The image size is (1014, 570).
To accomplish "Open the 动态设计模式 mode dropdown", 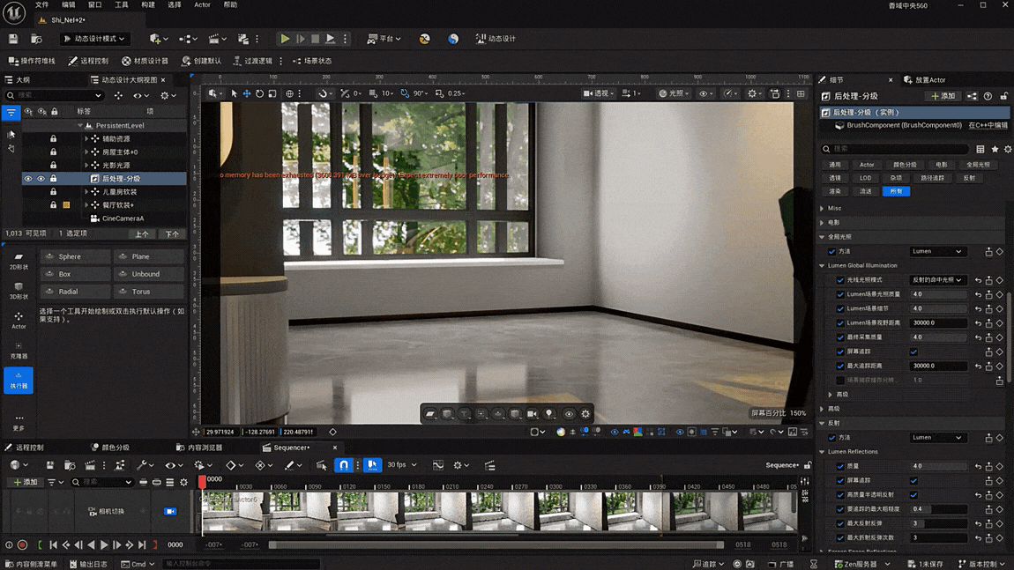I will [x=93, y=39].
